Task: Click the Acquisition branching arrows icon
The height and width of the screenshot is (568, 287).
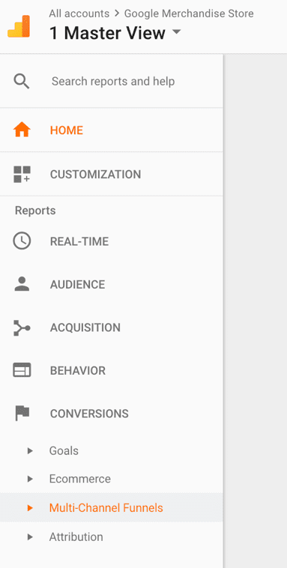Action: coord(22,327)
